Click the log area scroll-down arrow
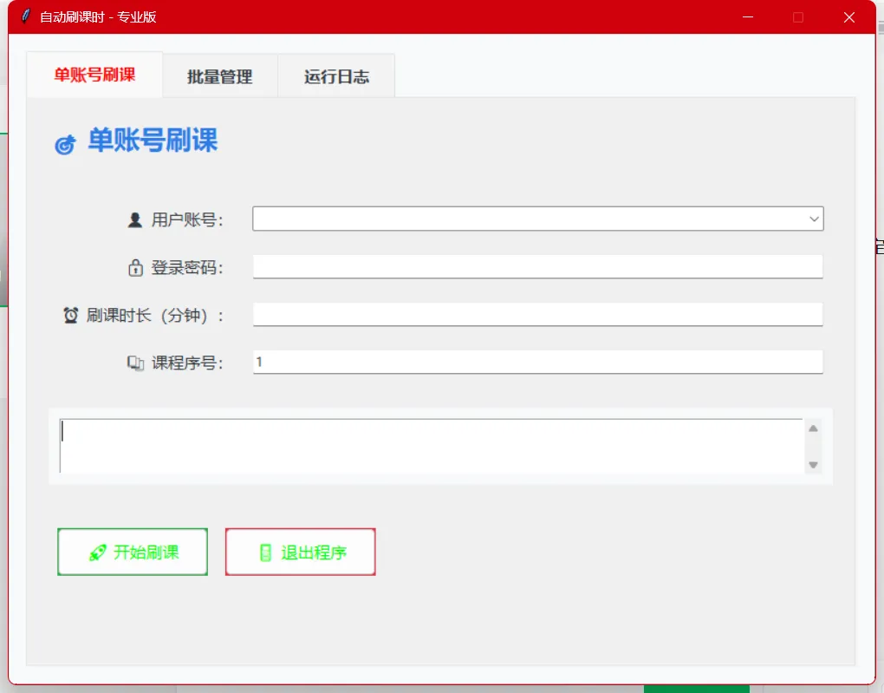This screenshot has width=884, height=693. 813,465
